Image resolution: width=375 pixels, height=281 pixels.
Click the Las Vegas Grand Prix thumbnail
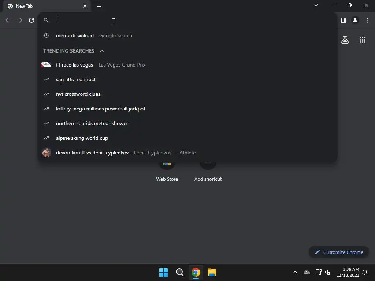(46, 65)
